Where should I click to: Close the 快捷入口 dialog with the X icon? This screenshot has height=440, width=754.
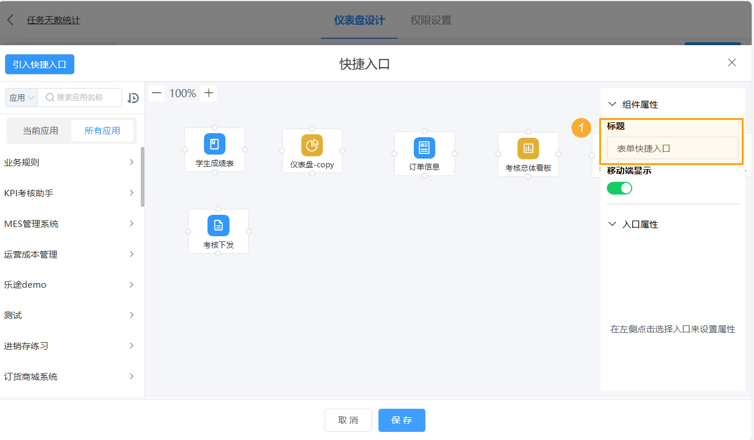[x=731, y=62]
